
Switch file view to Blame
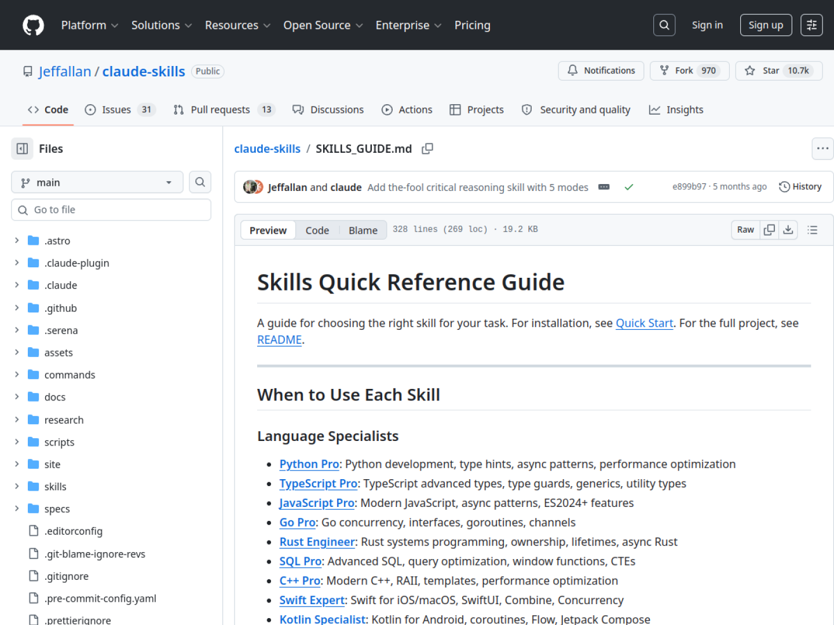[363, 230]
